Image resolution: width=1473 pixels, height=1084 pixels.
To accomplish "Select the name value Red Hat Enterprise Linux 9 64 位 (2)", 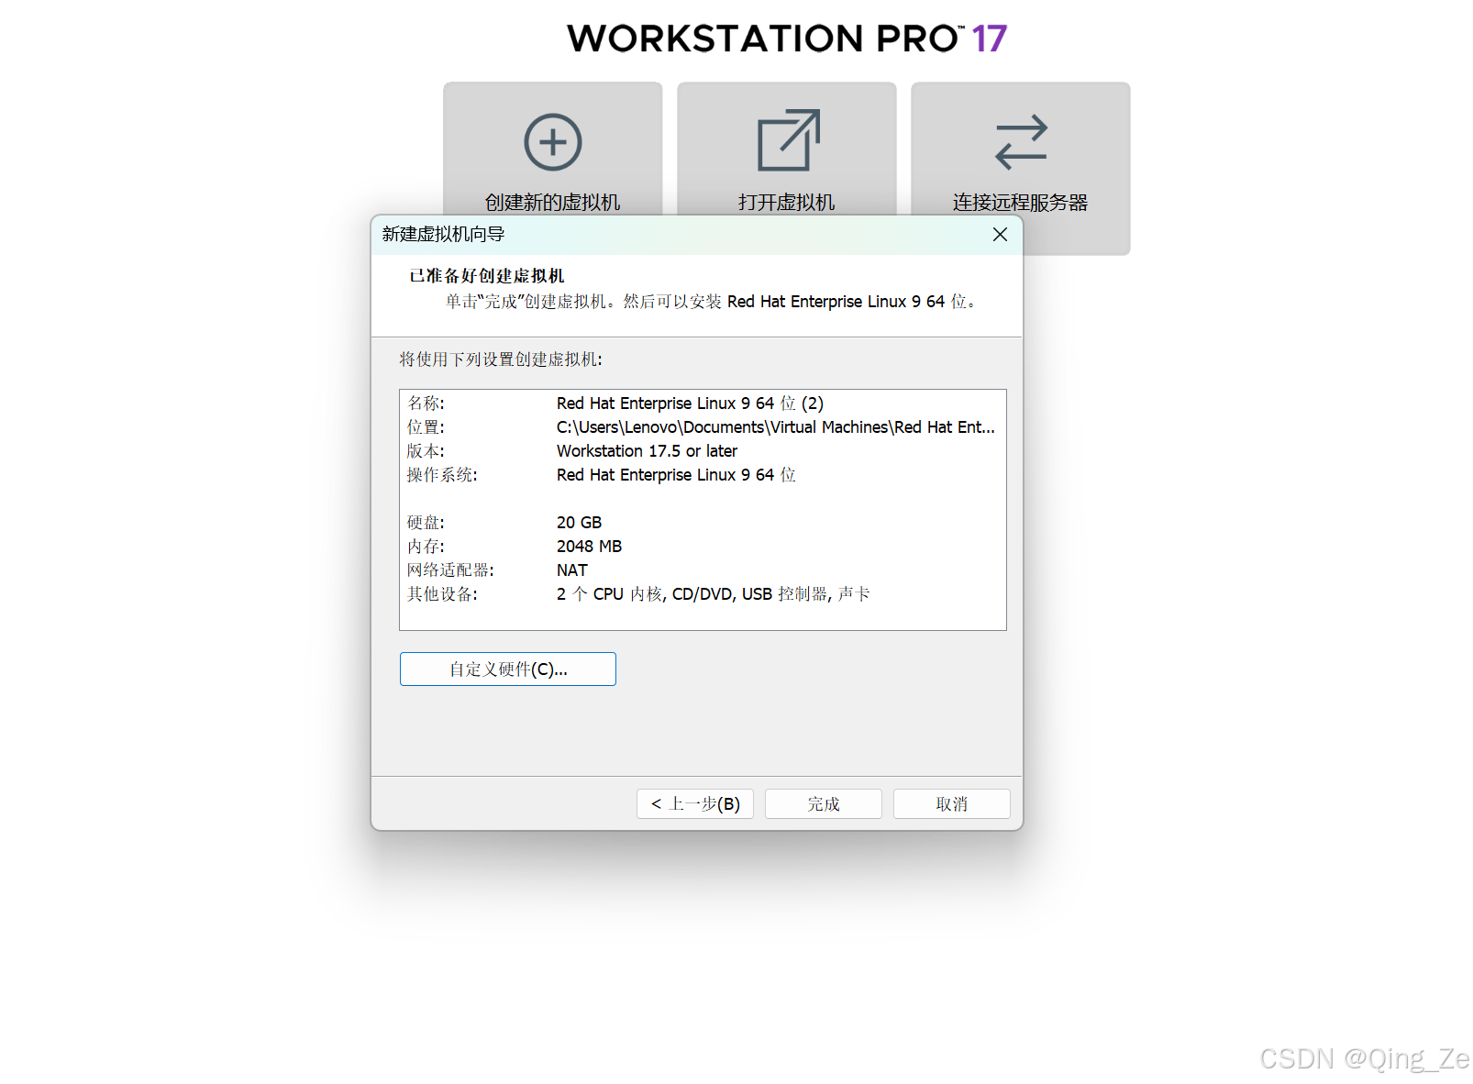I will (690, 404).
